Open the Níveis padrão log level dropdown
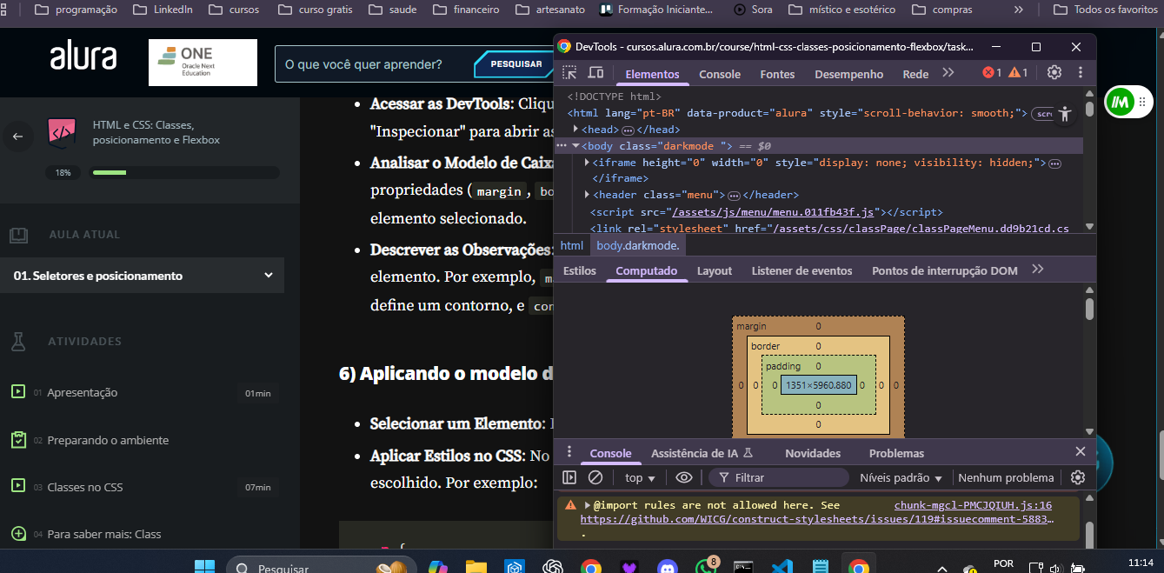 [901, 477]
